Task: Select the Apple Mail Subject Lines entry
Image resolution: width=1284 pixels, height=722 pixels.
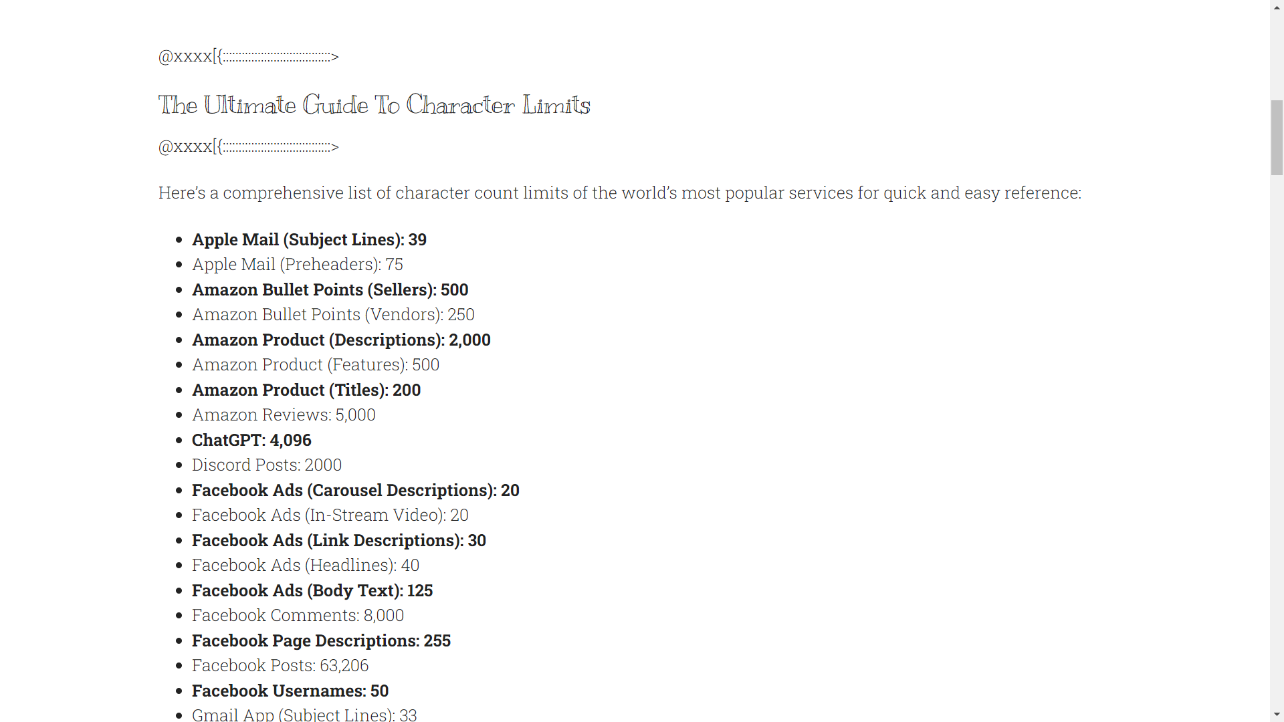Action: point(309,239)
